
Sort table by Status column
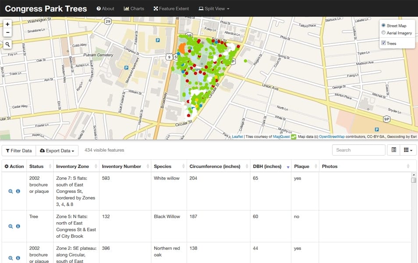click(40, 166)
